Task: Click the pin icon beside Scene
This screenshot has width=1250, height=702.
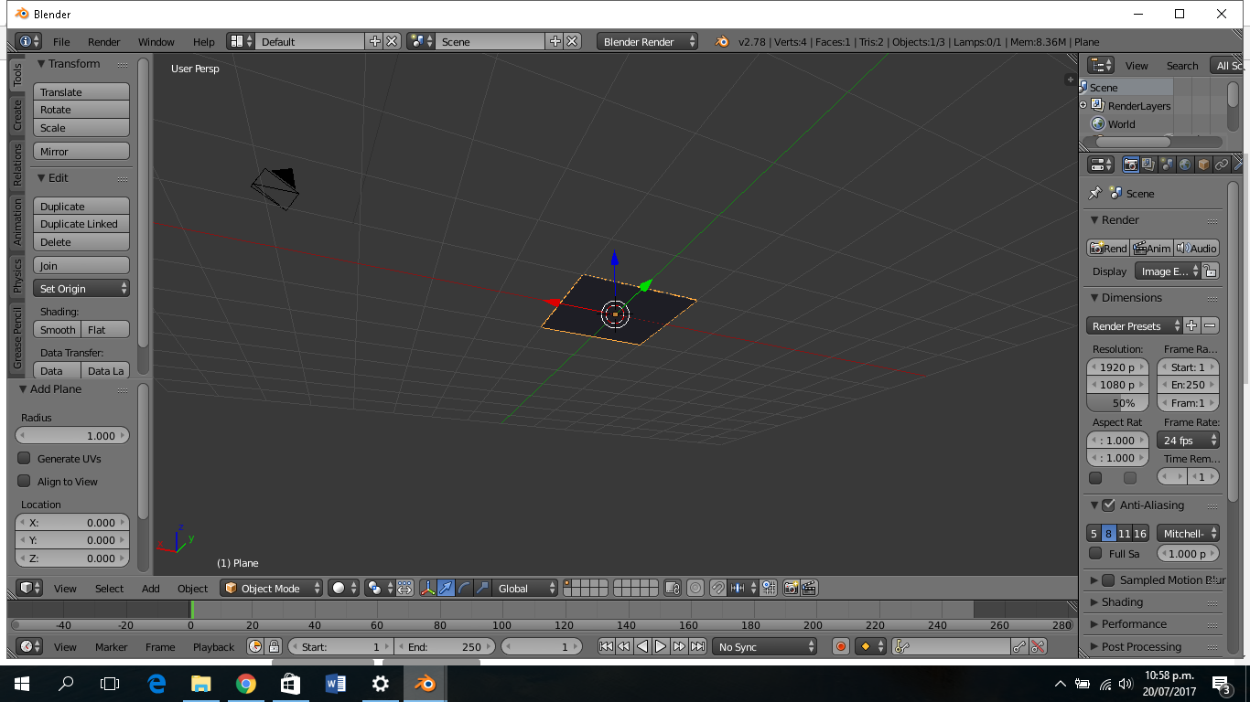Action: coord(1094,194)
